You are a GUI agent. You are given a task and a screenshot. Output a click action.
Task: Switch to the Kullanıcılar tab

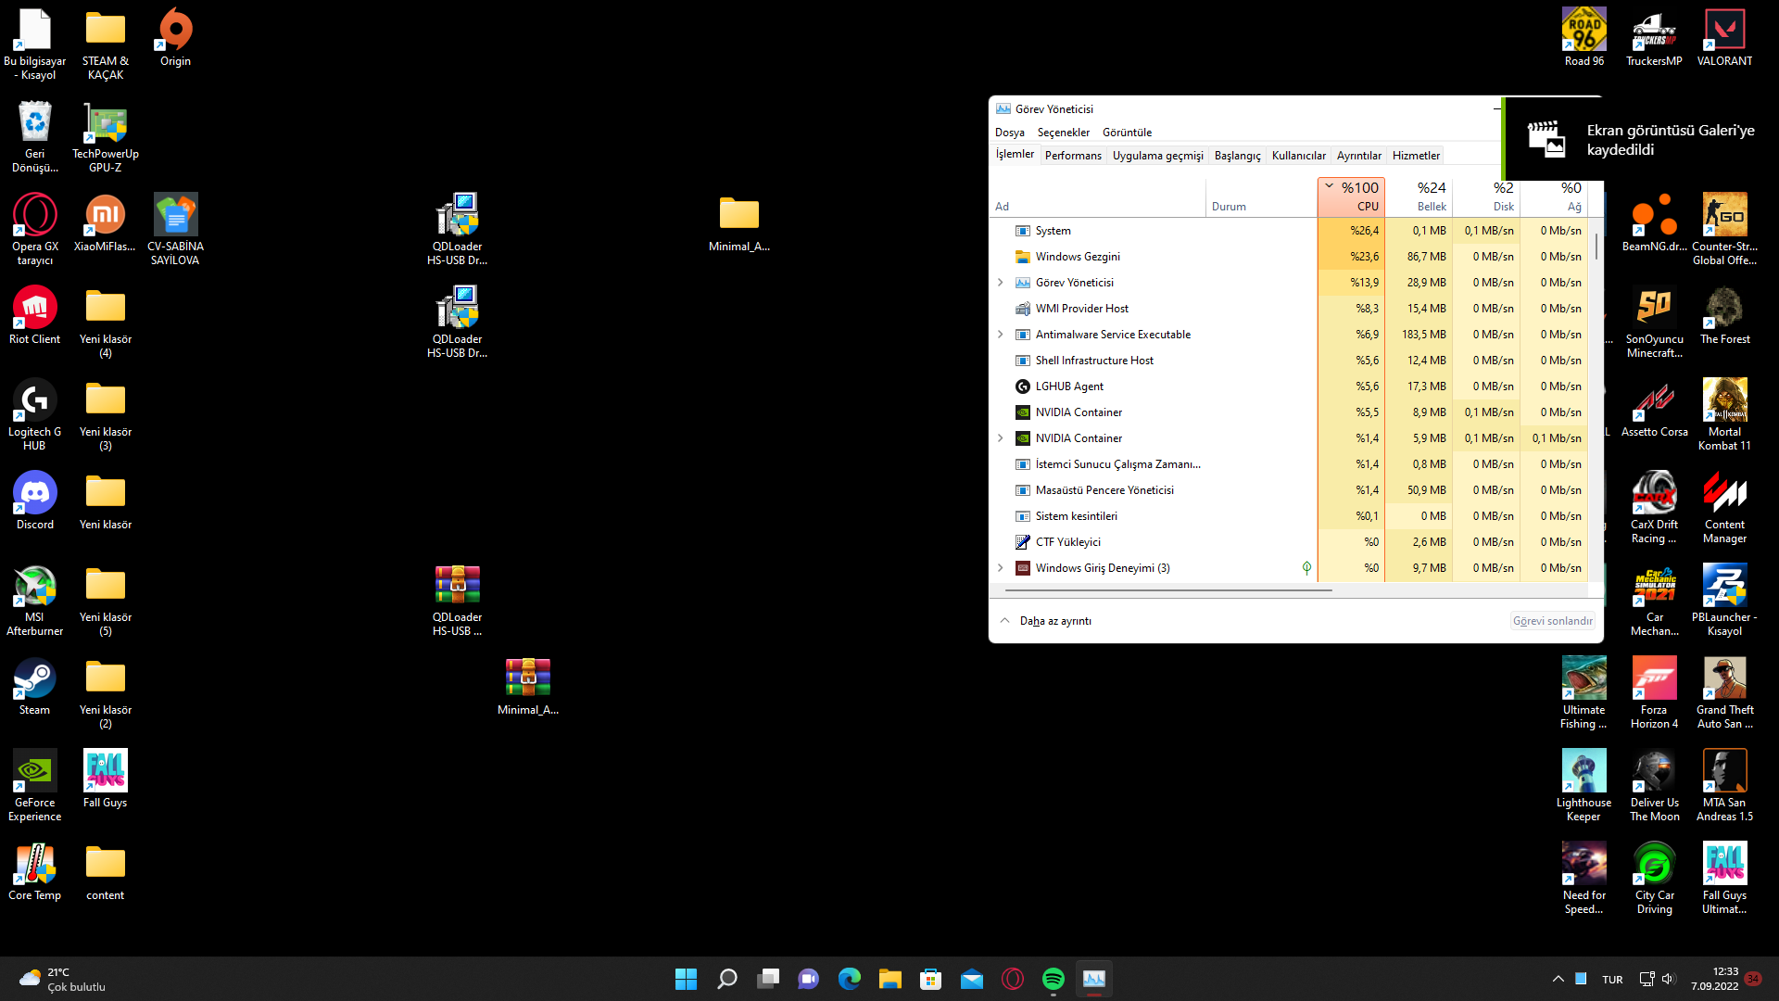click(1298, 156)
